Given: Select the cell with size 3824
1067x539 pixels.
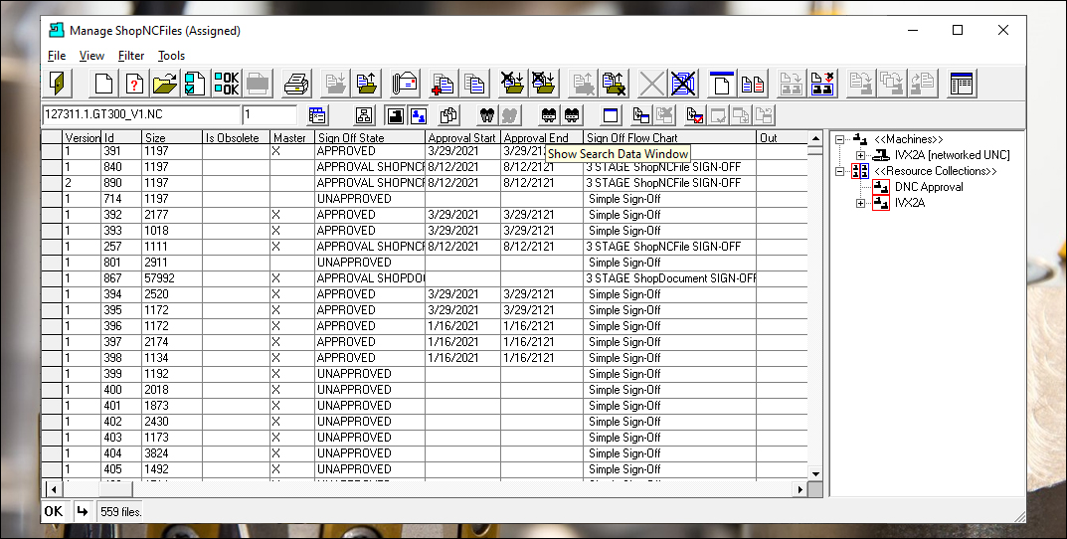Looking at the screenshot, I should (x=172, y=453).
